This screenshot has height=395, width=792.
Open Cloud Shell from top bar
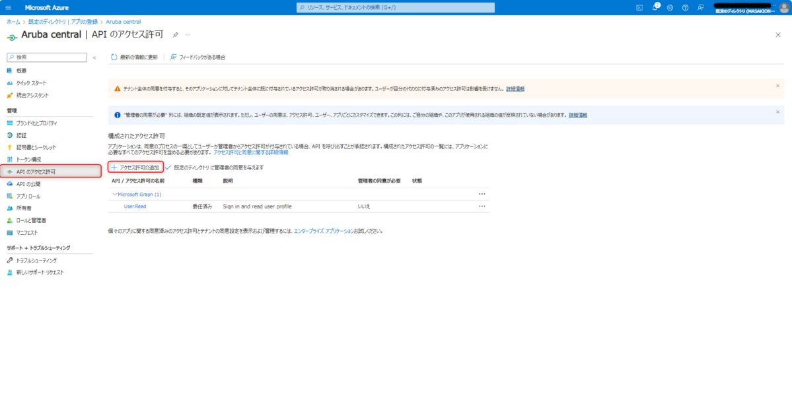pos(639,7)
